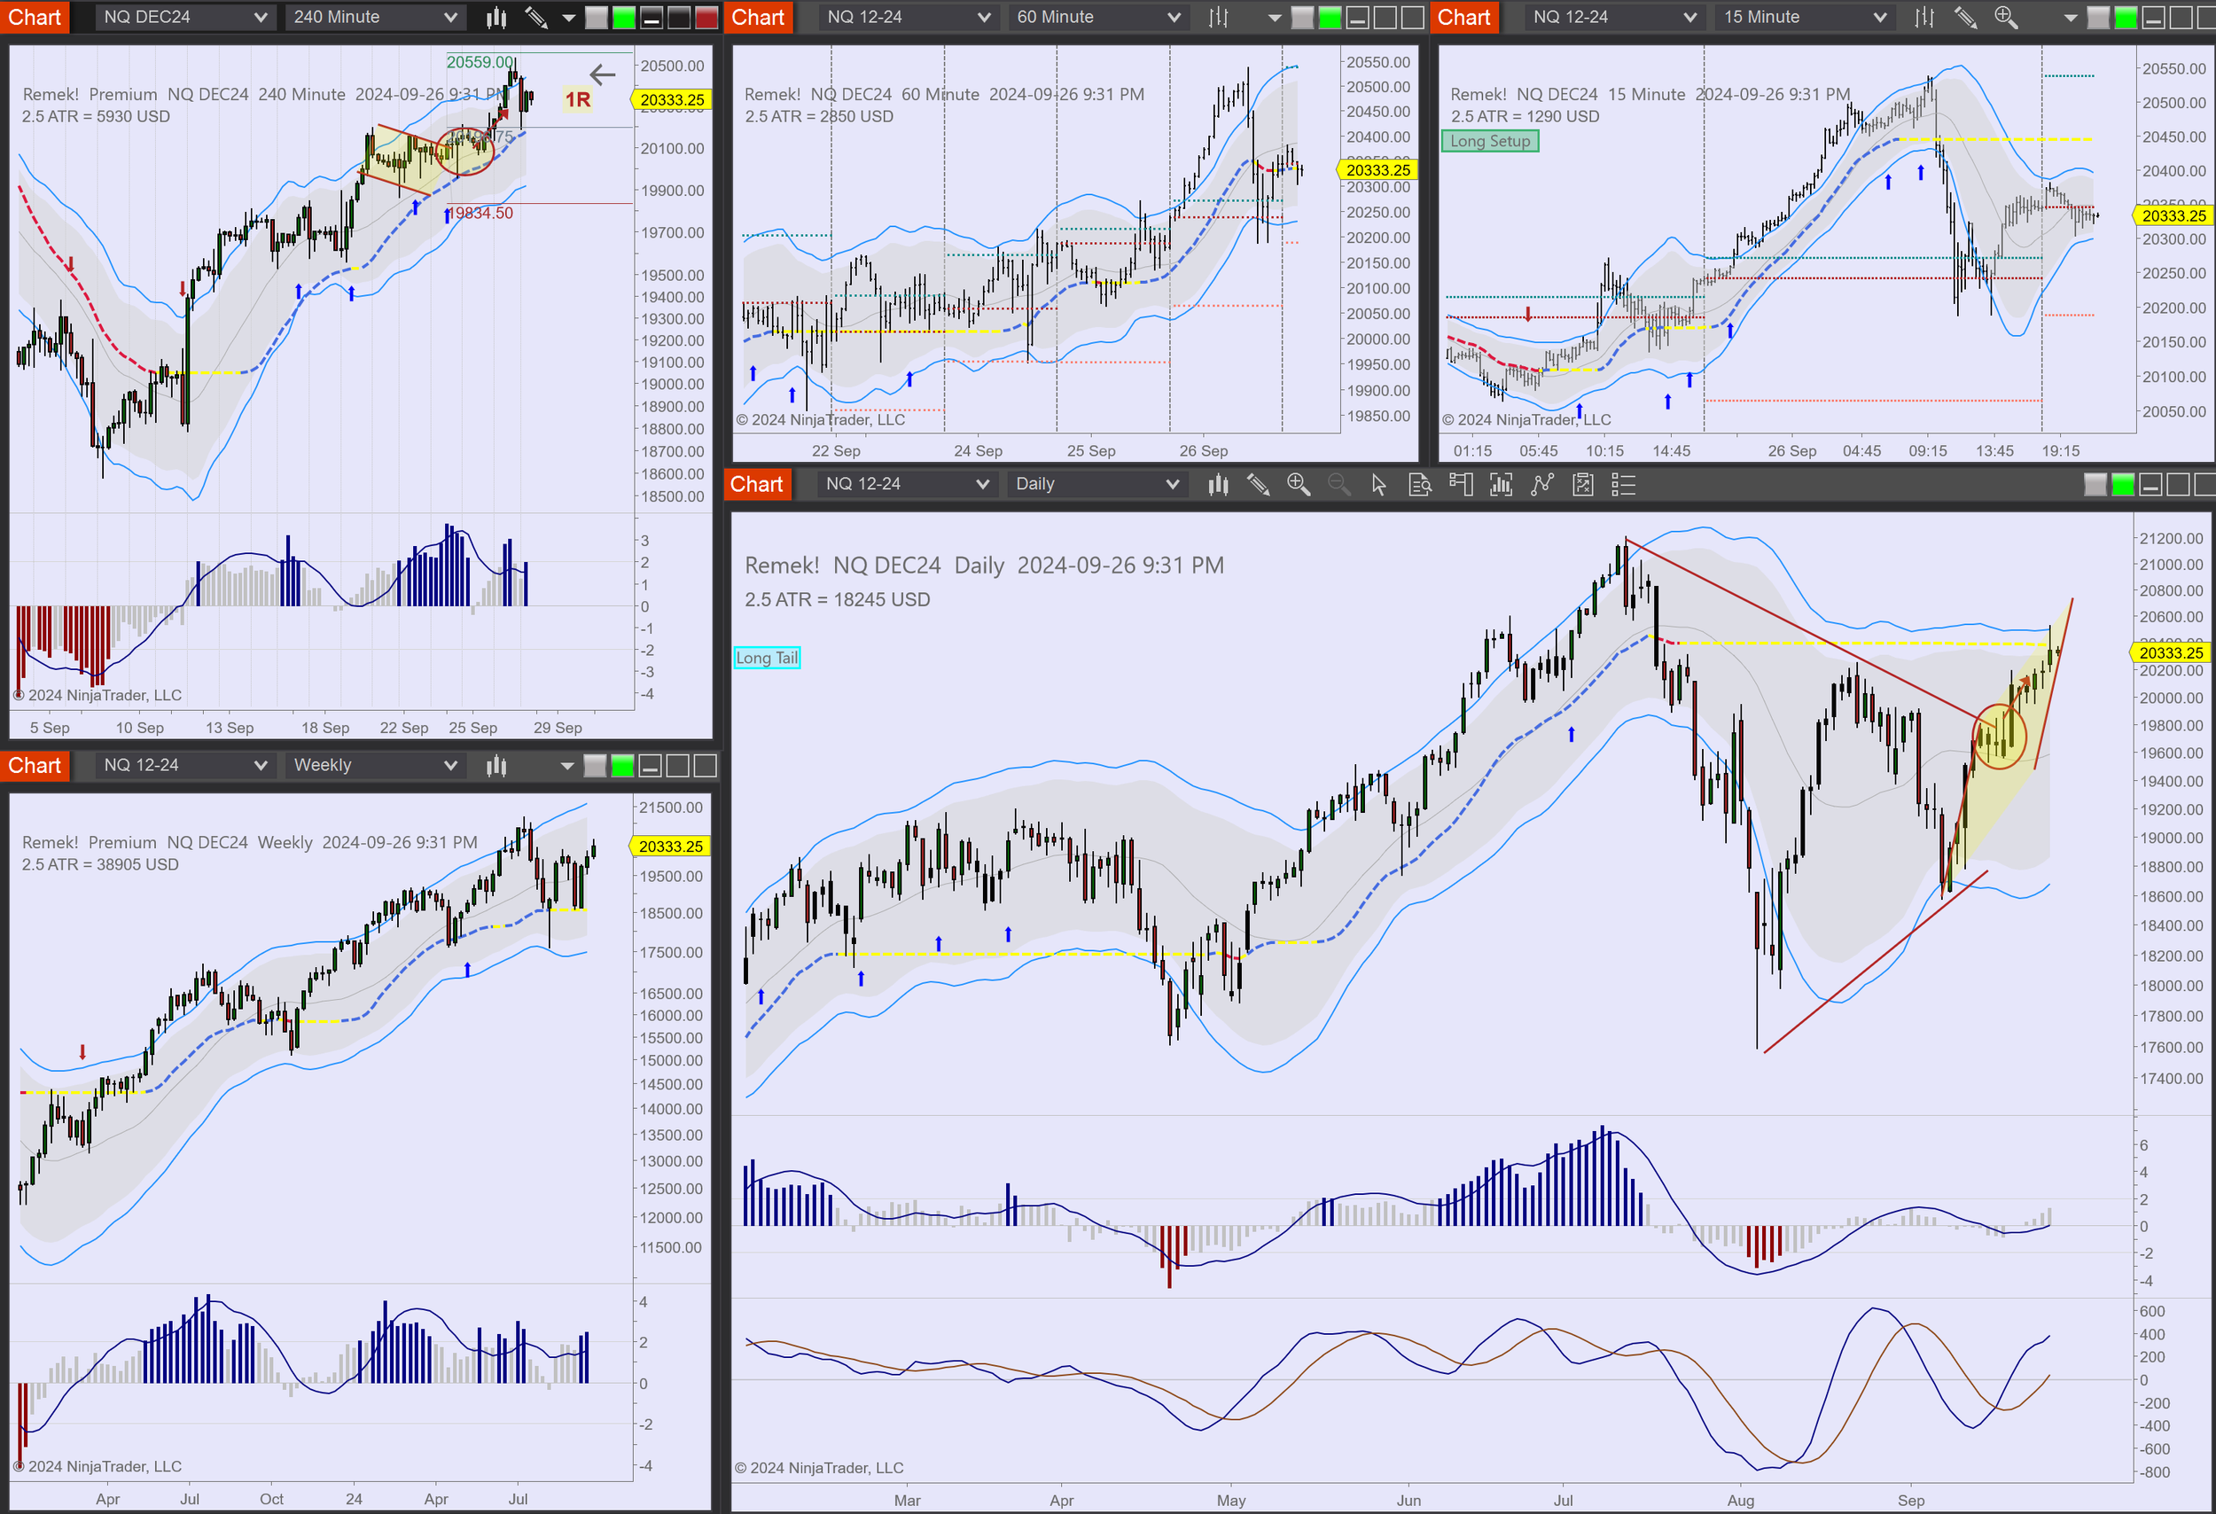Toggle gray interval link on 240 Minute chart

pyautogui.click(x=596, y=17)
